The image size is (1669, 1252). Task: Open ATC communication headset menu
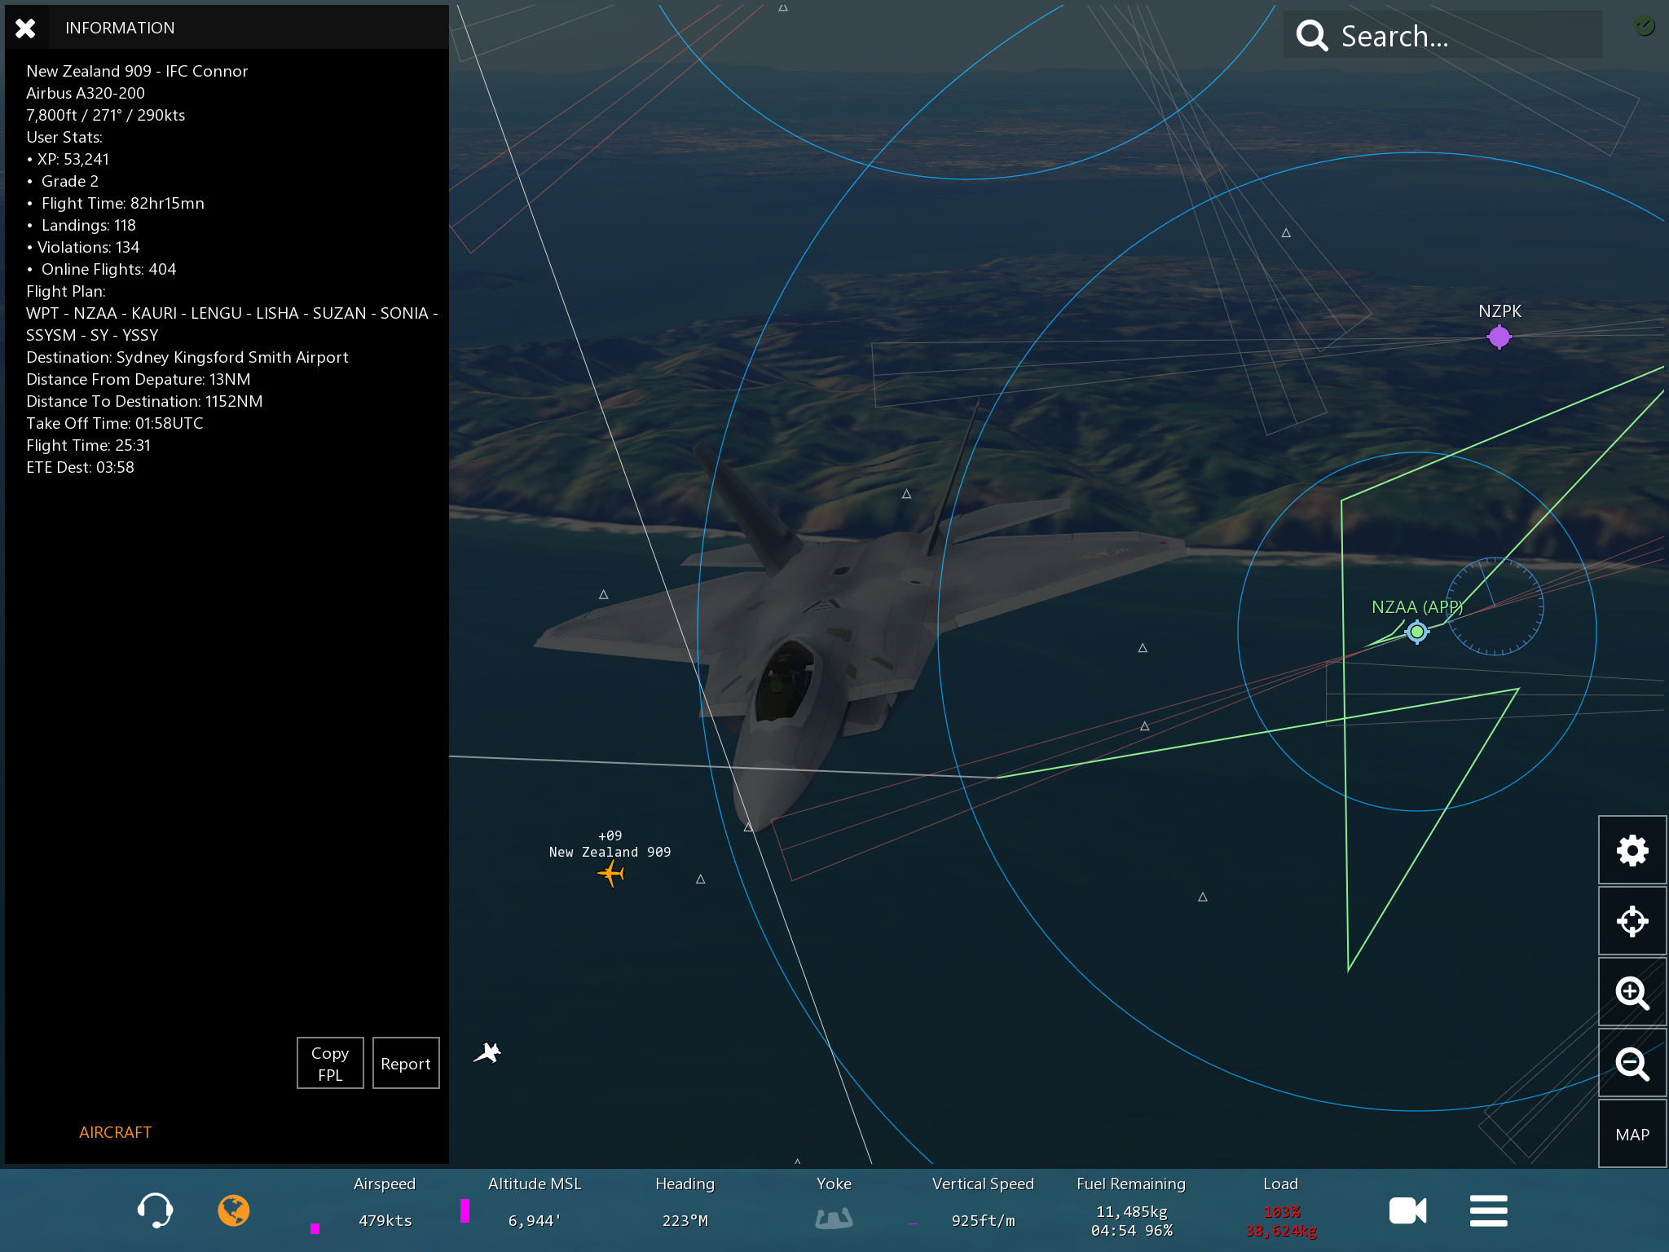[x=155, y=1210]
